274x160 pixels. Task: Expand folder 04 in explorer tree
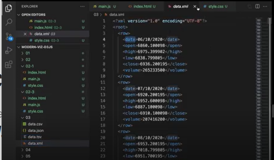click(28, 150)
